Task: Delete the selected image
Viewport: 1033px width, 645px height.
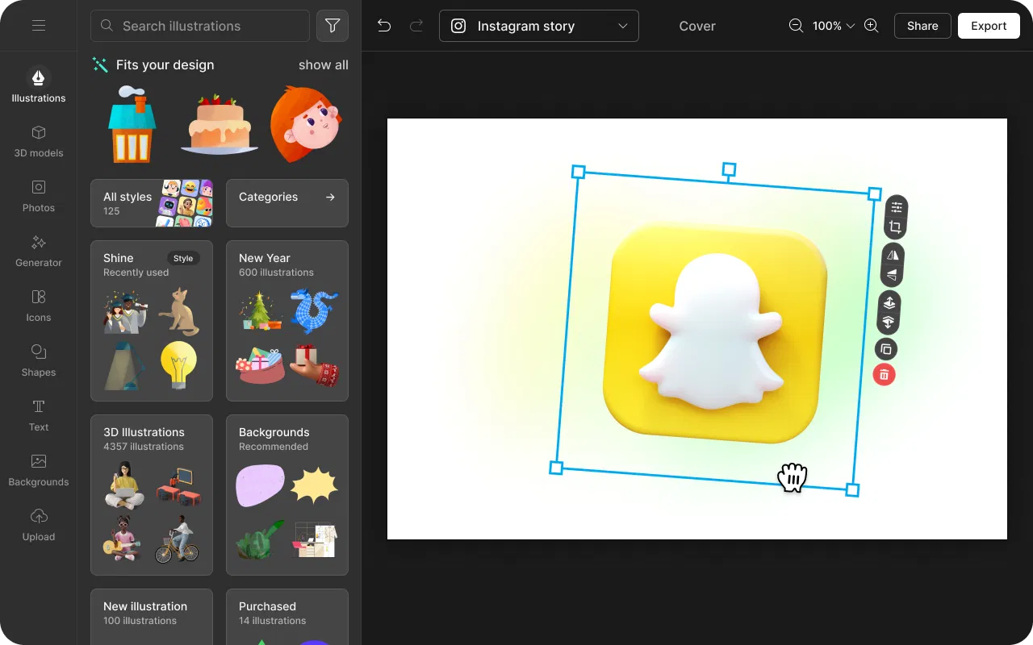Action: click(885, 374)
